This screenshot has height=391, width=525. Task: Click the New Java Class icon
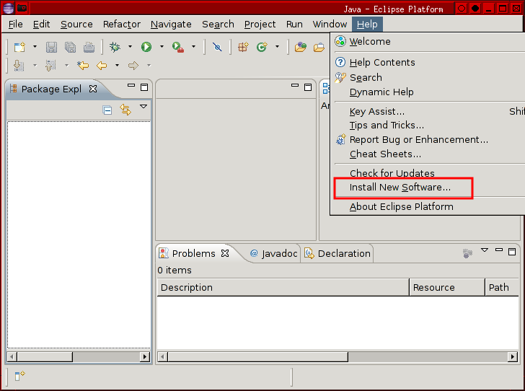tap(262, 47)
